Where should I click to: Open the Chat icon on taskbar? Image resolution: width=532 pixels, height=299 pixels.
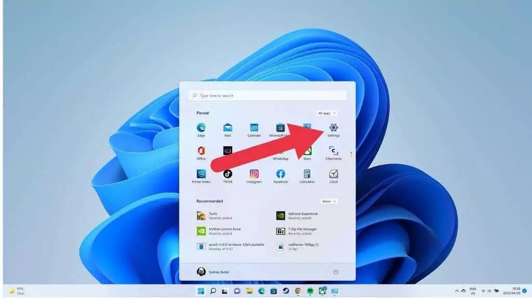(x=237, y=291)
